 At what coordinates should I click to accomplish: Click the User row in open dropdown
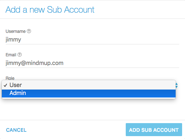pos(89,85)
